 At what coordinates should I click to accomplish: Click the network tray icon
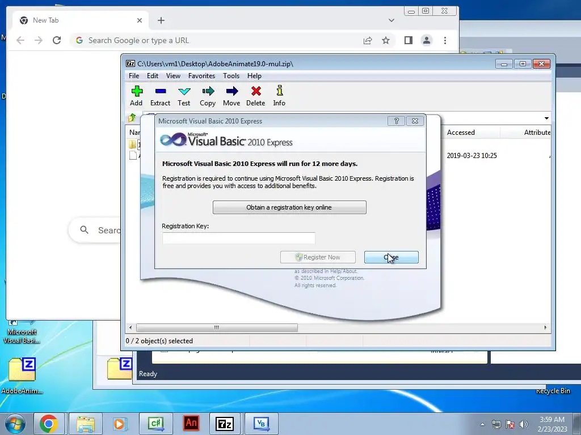[x=496, y=424]
